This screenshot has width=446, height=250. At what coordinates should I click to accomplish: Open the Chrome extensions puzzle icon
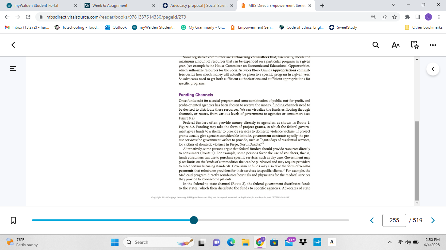[x=407, y=17]
